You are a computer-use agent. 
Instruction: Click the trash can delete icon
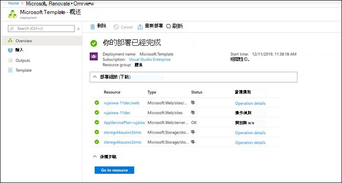[x=92, y=27]
